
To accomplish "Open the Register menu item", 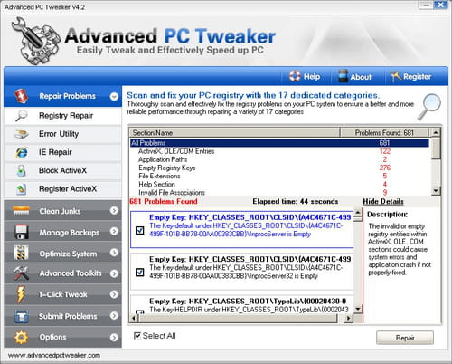I will pyautogui.click(x=411, y=77).
